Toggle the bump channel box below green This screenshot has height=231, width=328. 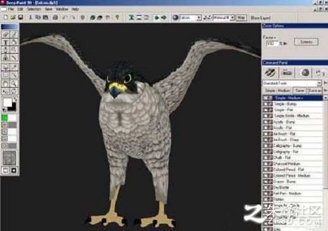pos(4,125)
